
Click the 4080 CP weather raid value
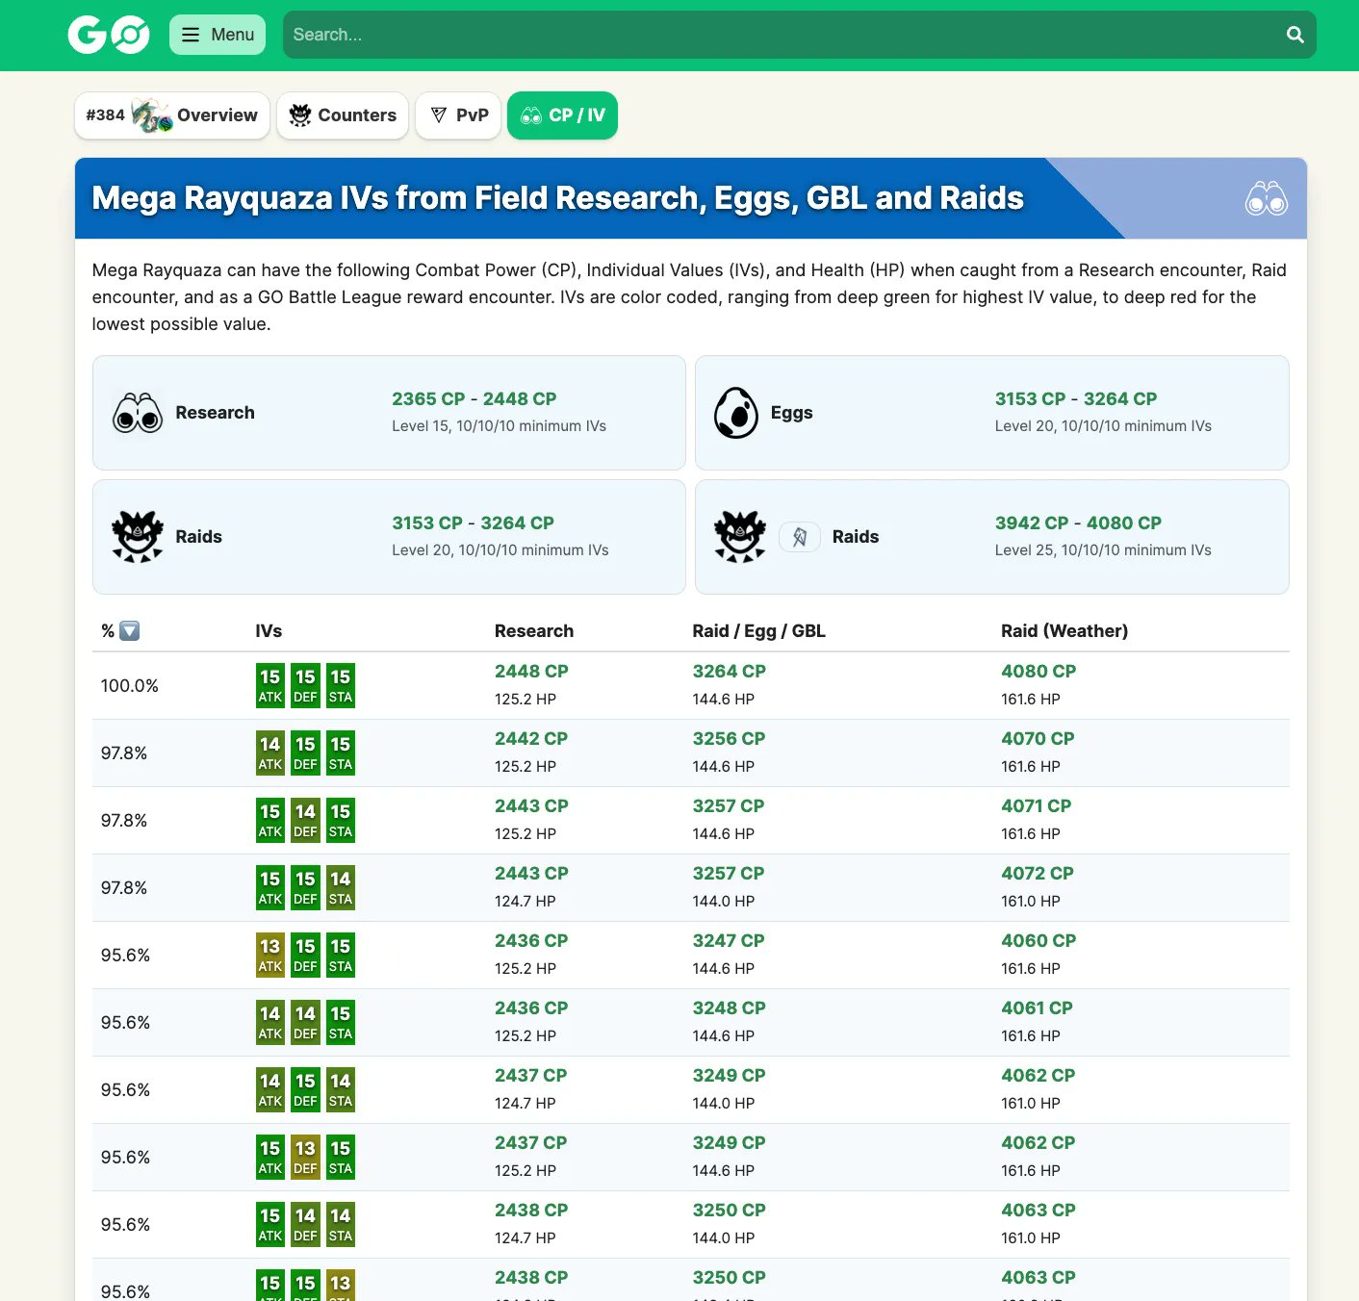pyautogui.click(x=1038, y=672)
